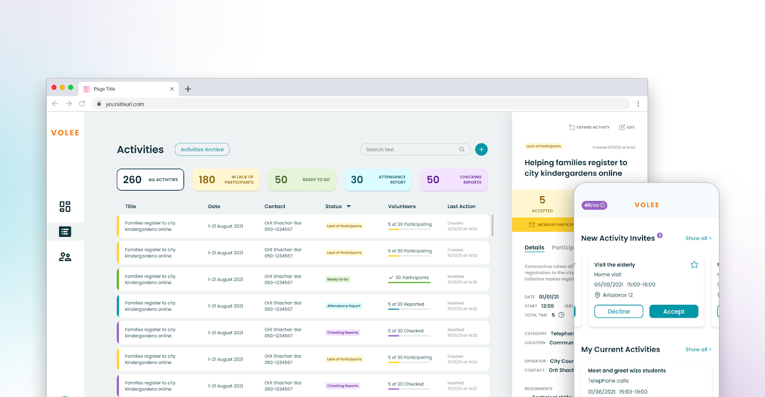Star the Visit the elderly invite
The image size is (765, 397).
(x=694, y=264)
